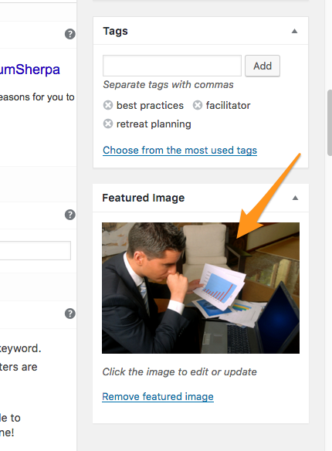Image resolution: width=332 pixels, height=451 pixels.
Task: Remove the 'best practices' tag
Action: pos(108,105)
